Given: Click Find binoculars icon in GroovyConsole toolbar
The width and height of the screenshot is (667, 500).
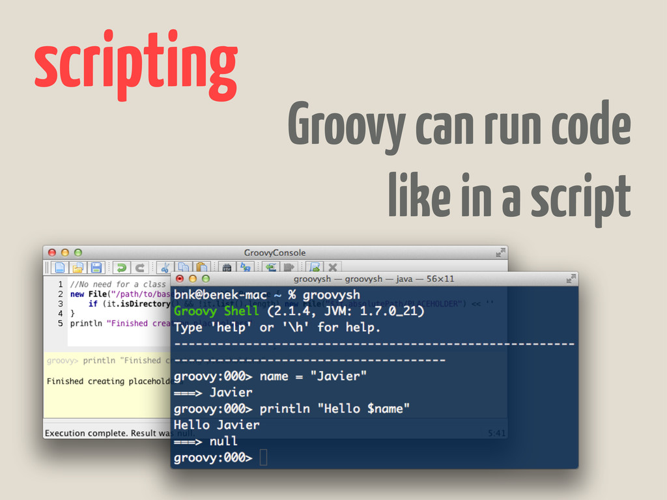Looking at the screenshot, I should coord(227,268).
